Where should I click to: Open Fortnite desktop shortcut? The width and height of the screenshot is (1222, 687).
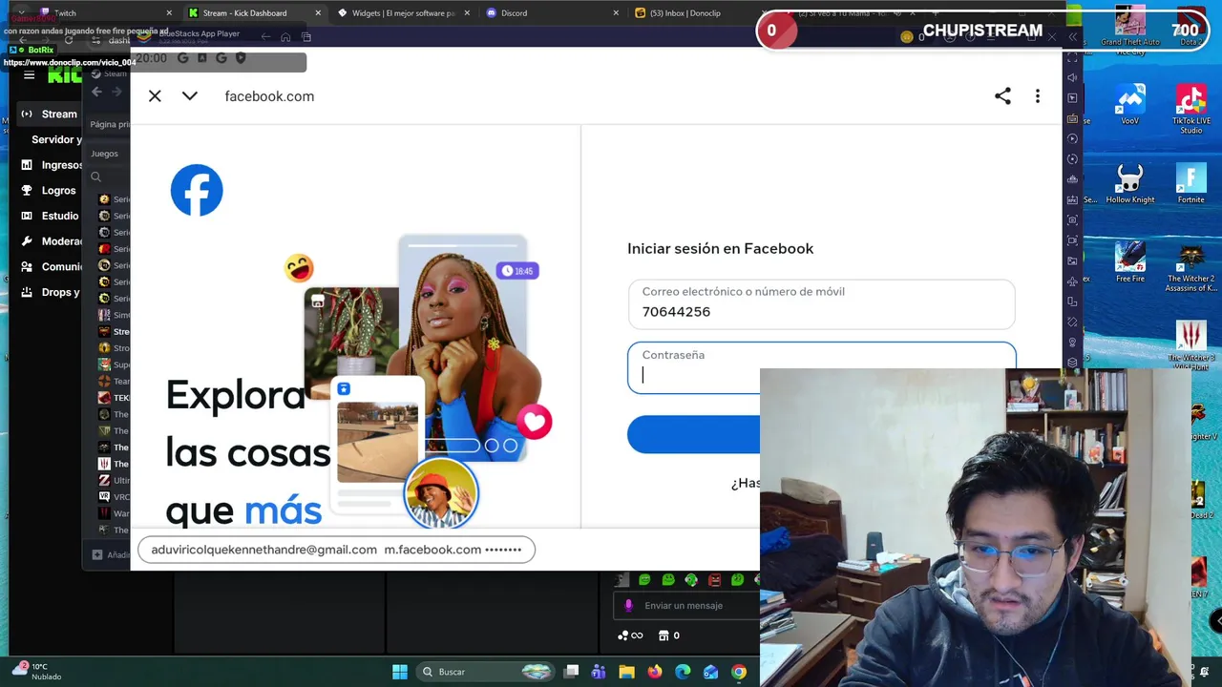[1191, 184]
